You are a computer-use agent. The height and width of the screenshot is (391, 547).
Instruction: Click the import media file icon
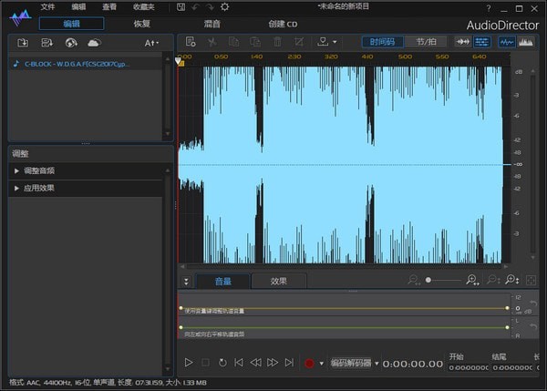click(x=23, y=43)
